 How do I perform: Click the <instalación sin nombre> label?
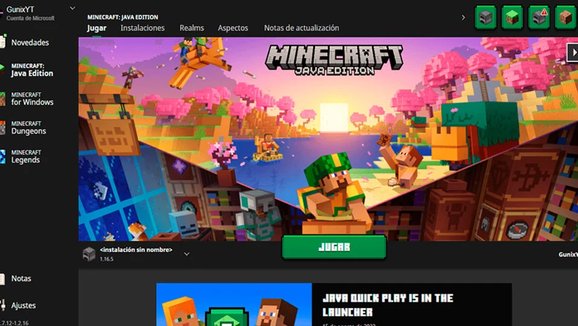pos(136,250)
